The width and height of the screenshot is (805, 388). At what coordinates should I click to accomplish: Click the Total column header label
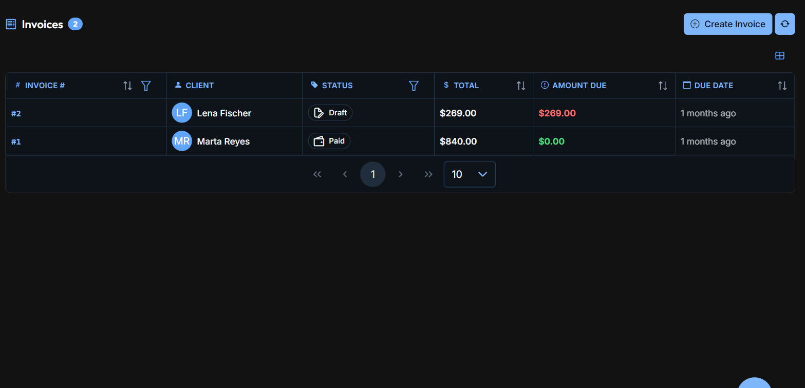tap(466, 86)
